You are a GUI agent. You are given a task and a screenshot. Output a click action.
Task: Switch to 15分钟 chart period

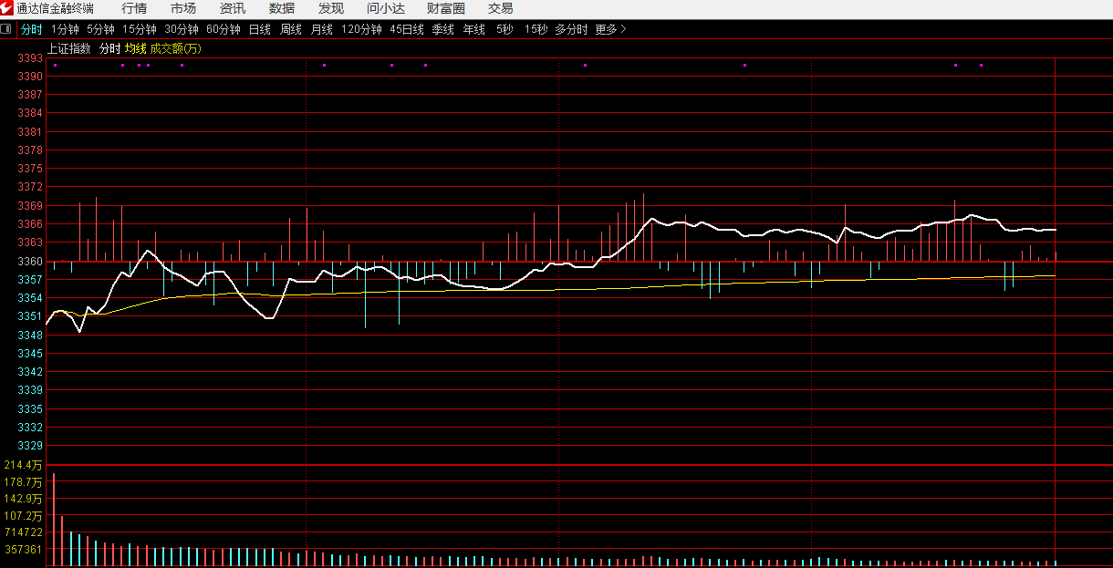[140, 29]
